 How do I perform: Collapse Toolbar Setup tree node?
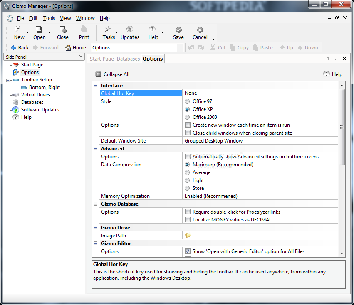8,80
